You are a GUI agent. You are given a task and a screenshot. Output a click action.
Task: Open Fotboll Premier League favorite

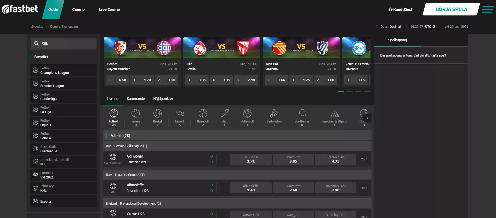(64, 83)
